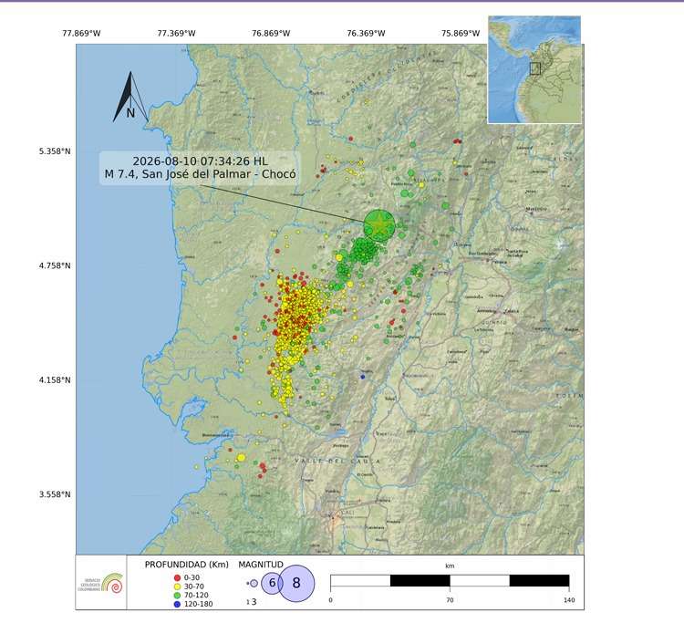Click the red 0-30 km depth swatch

click(x=177, y=577)
